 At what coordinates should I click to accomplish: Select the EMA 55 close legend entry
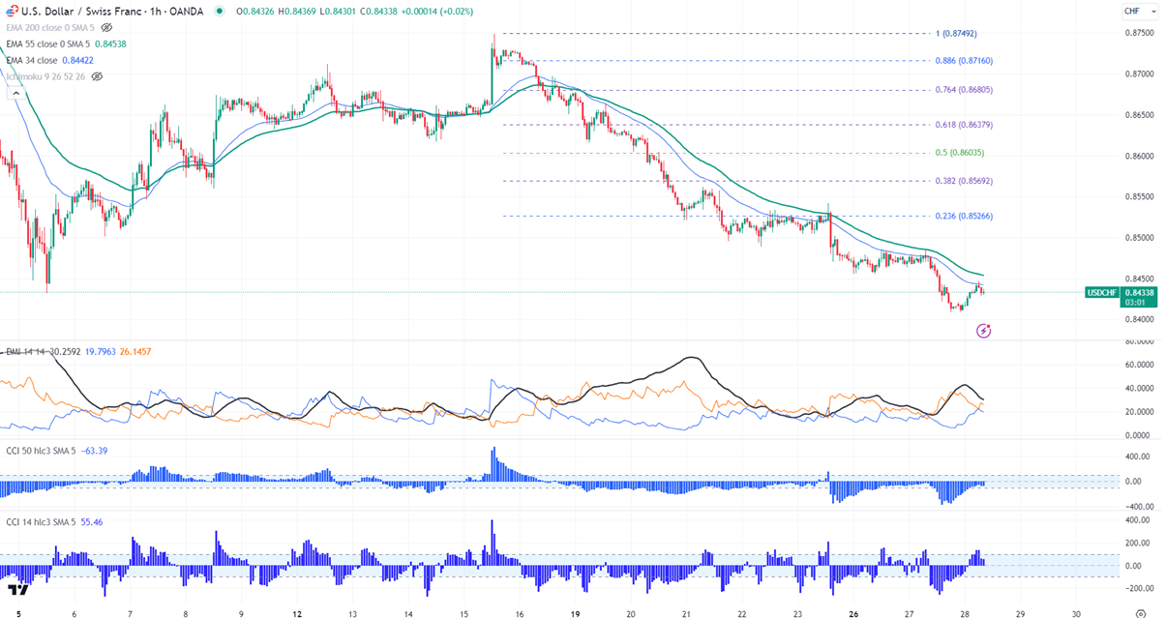click(x=47, y=44)
